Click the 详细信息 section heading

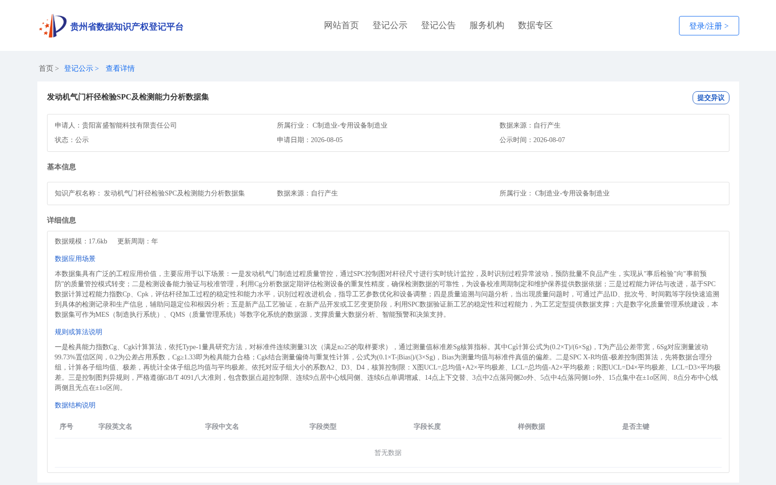(x=62, y=220)
